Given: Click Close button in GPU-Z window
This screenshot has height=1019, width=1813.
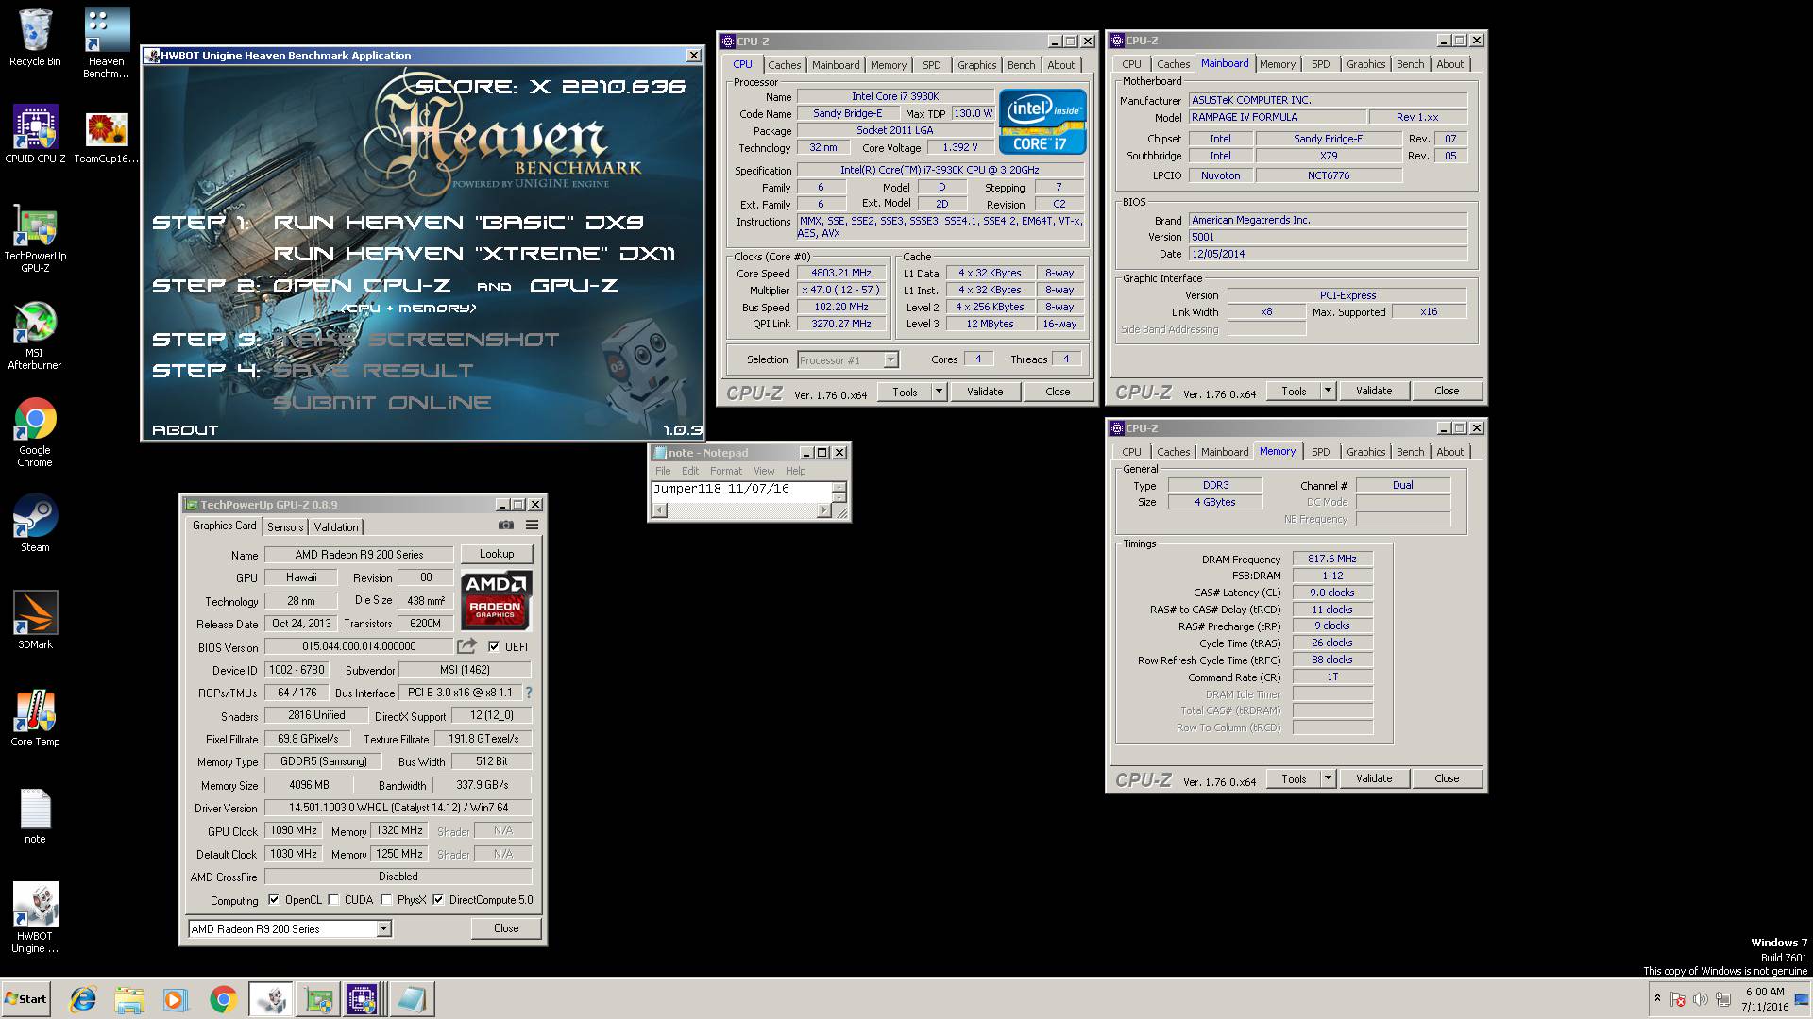Looking at the screenshot, I should tap(506, 928).
